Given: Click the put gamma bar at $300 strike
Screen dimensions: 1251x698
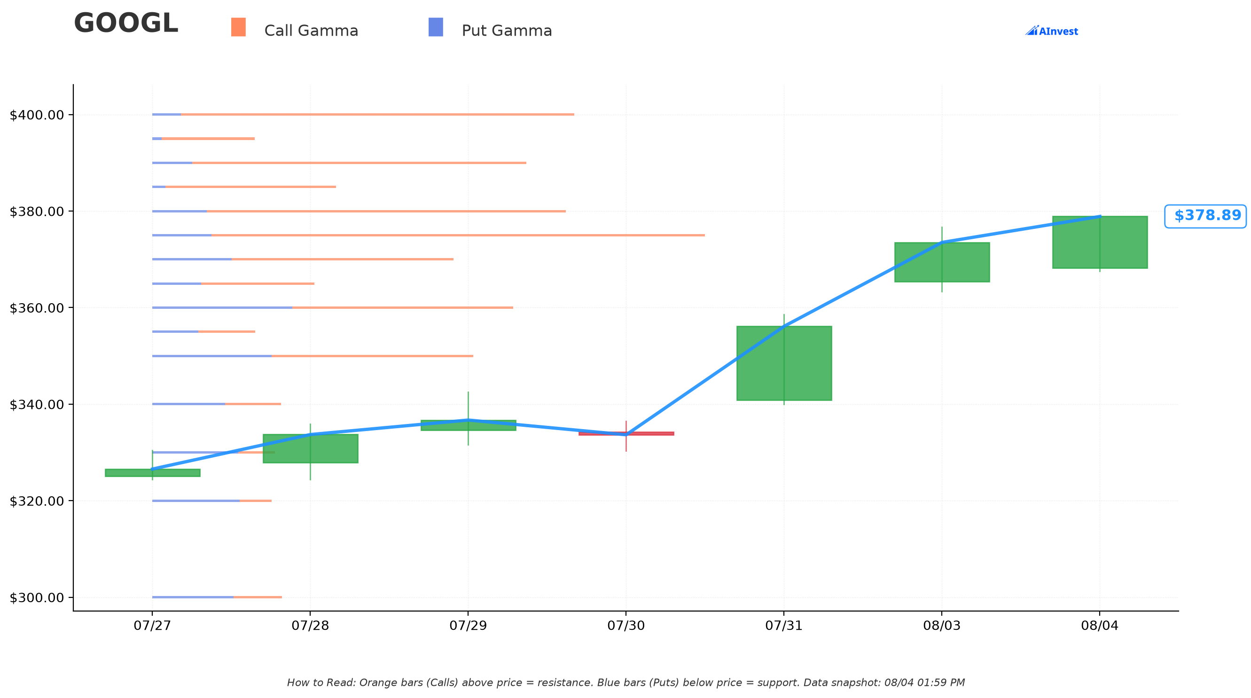Looking at the screenshot, I should (193, 597).
